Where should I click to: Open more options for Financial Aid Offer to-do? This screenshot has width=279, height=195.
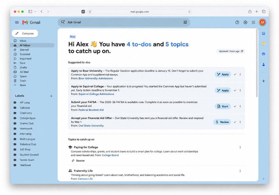pos(240,122)
